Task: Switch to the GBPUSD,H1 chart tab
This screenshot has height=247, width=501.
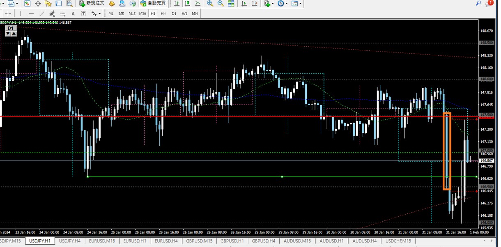Action: point(232,241)
